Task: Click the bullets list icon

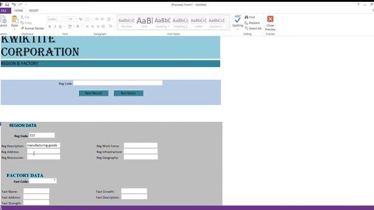Action: [x=88, y=19]
